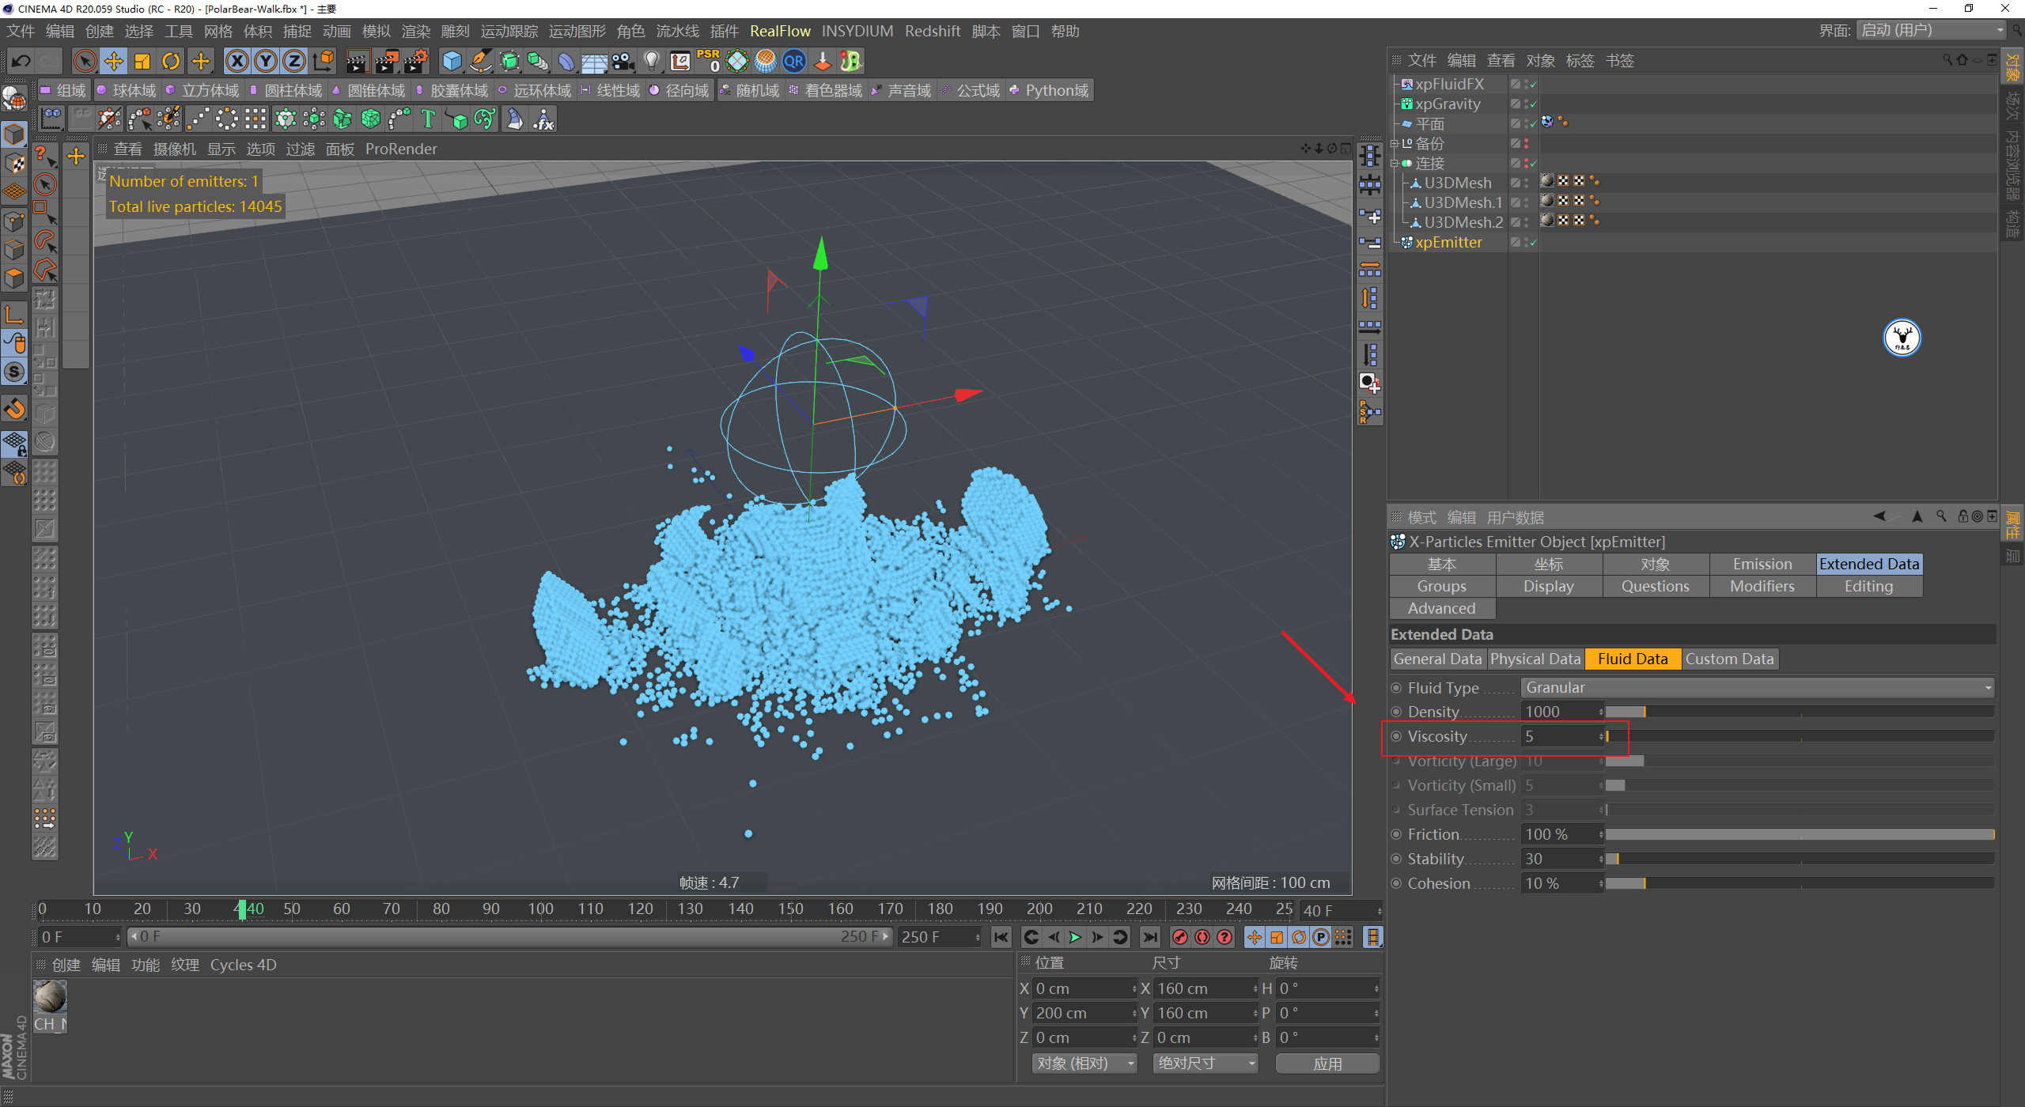This screenshot has width=2025, height=1107.
Task: Toggle xpEmitter enabled checkmark
Action: click(1533, 243)
